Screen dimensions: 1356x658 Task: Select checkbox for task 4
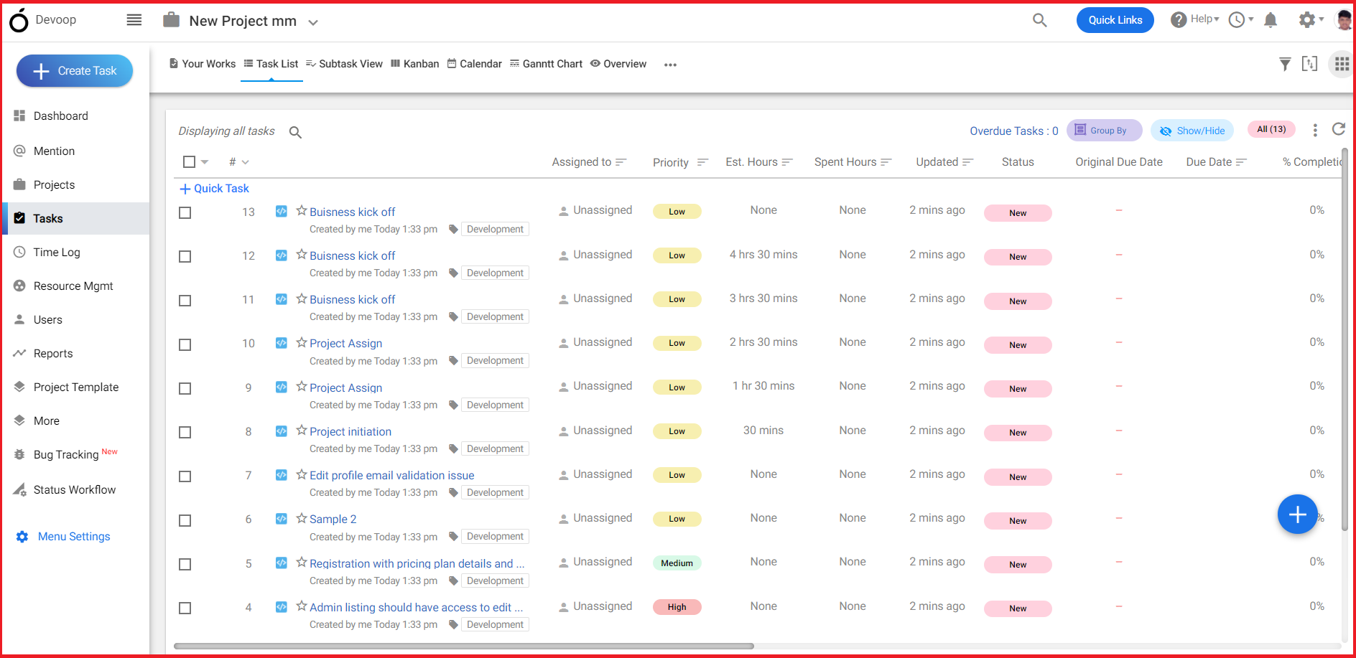point(185,608)
